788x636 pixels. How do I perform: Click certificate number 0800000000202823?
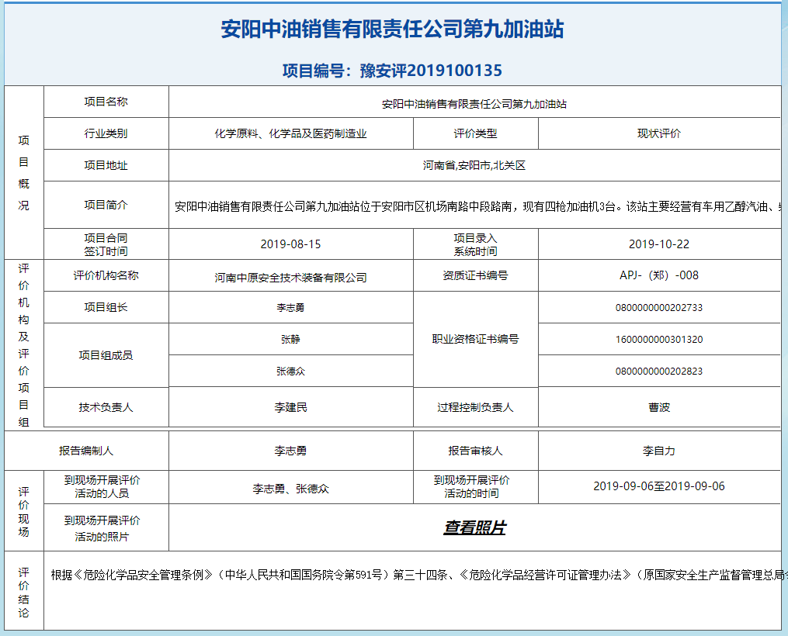point(659,372)
